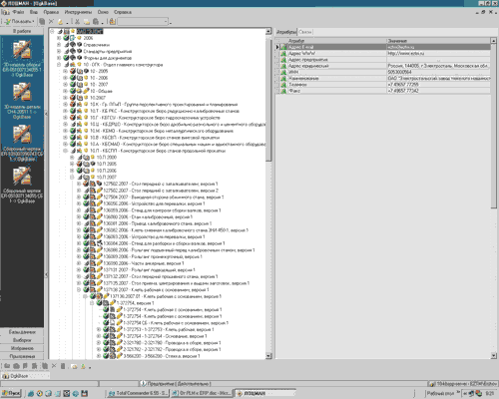Open the Показать dropdown button

20,21
